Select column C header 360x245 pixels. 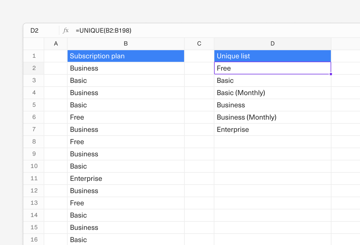(x=199, y=44)
